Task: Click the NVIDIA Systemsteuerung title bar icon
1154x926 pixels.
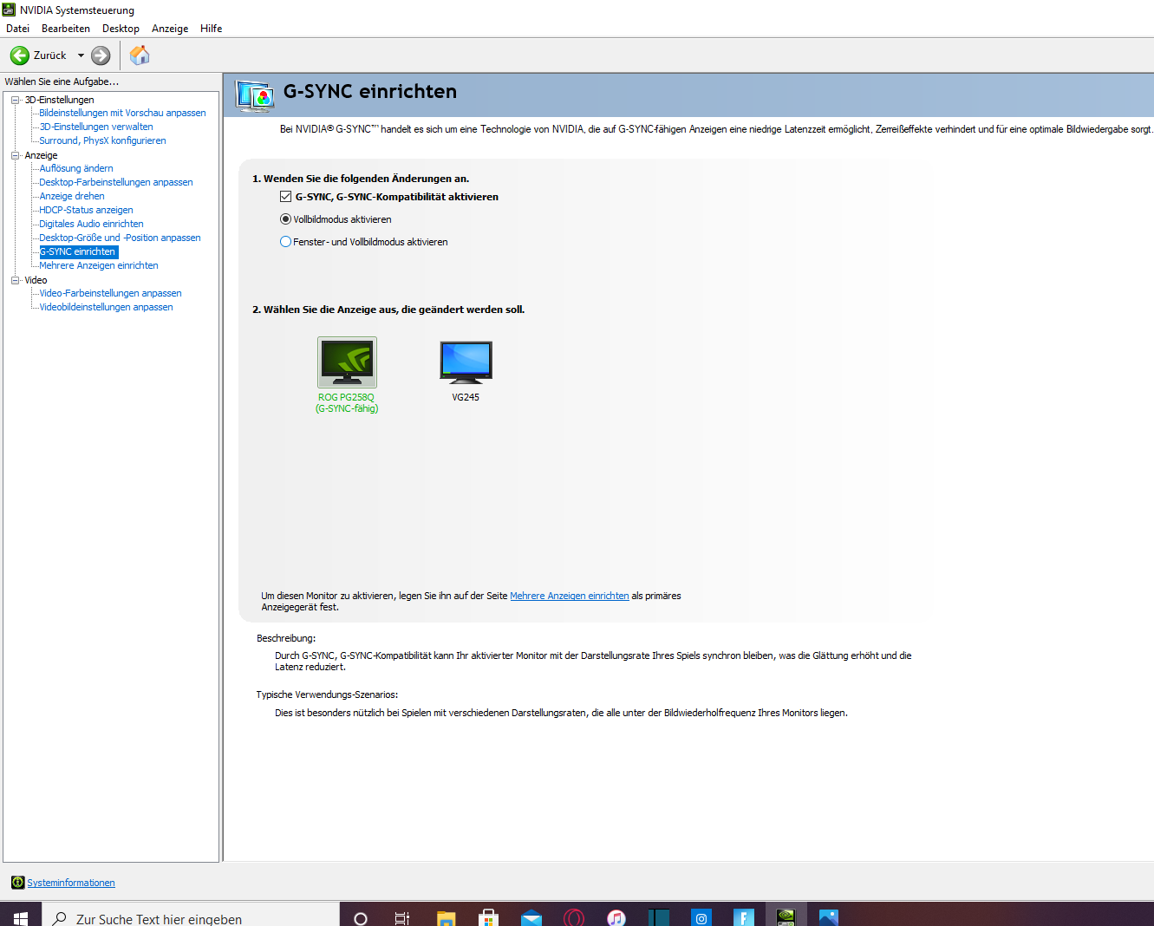Action: tap(10, 10)
